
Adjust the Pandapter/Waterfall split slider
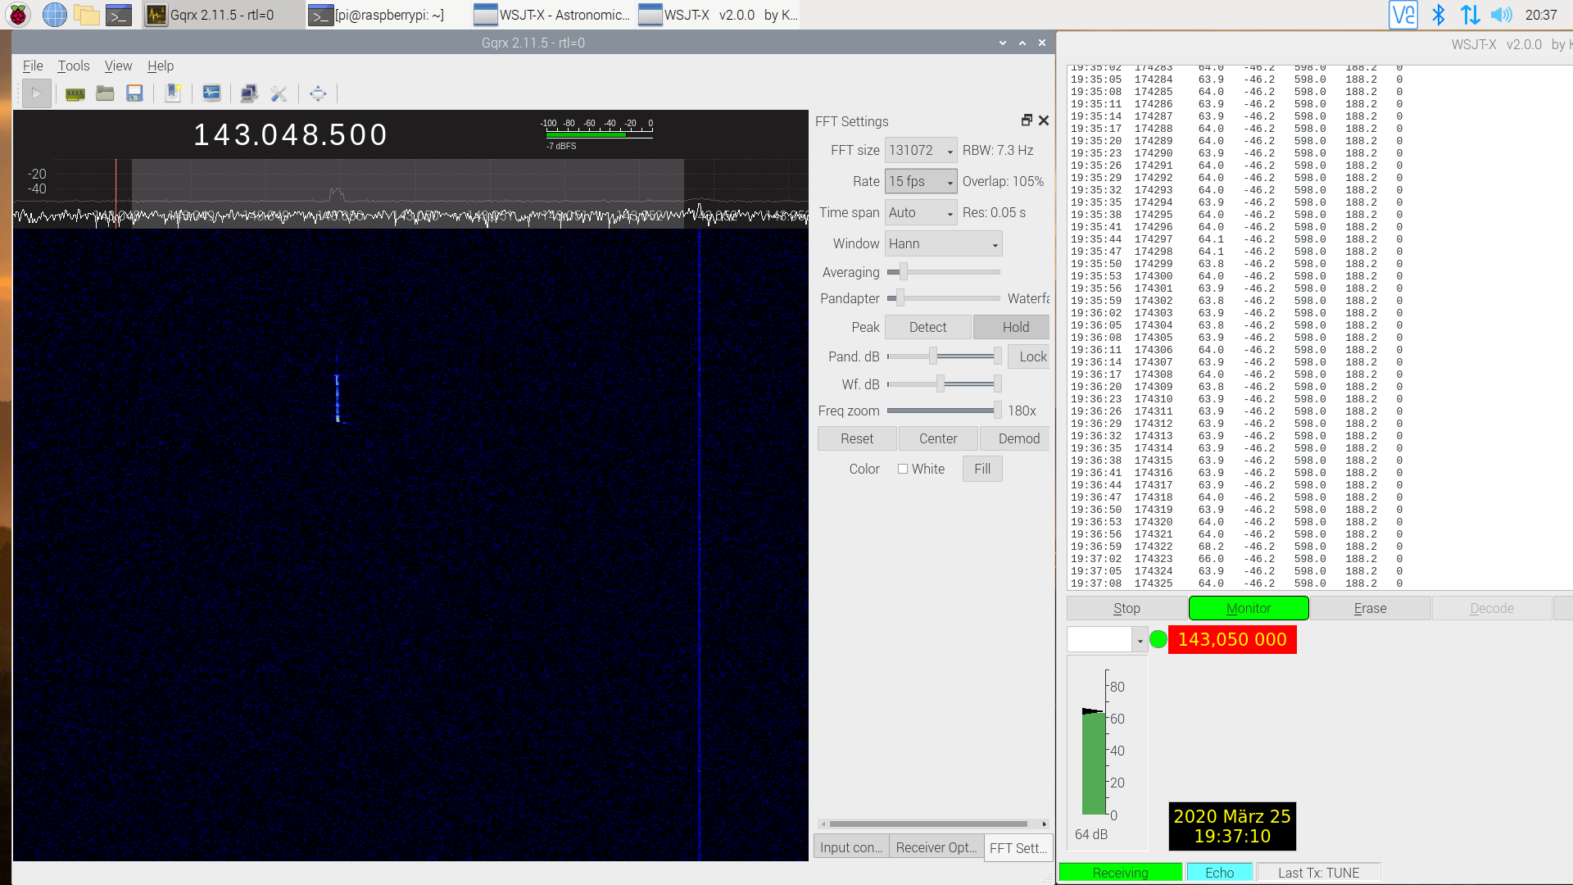click(944, 298)
